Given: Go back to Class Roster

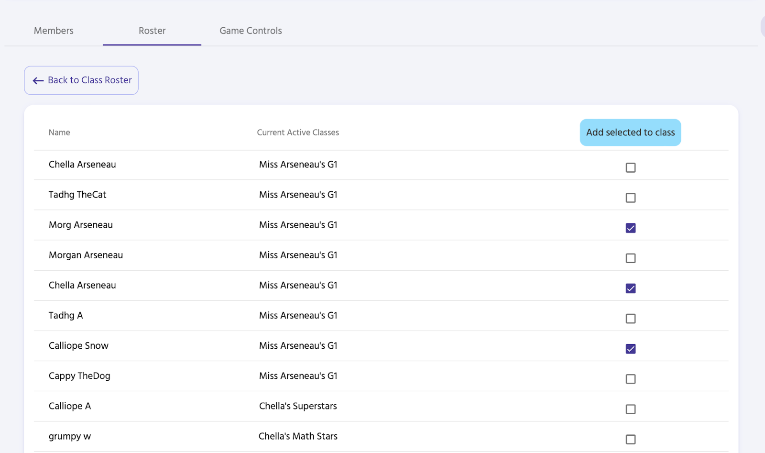Looking at the screenshot, I should (81, 80).
